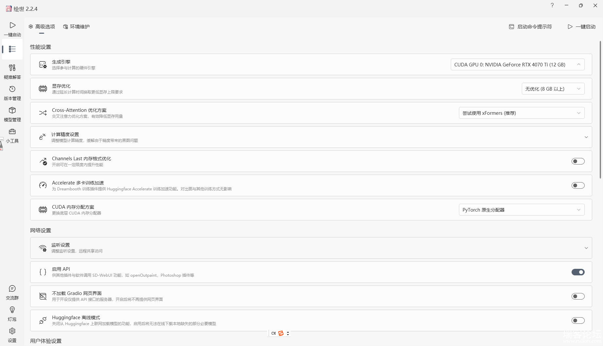Click the Huggingface 离线模式 plug icon
Image resolution: width=603 pixels, height=346 pixels.
click(x=43, y=320)
